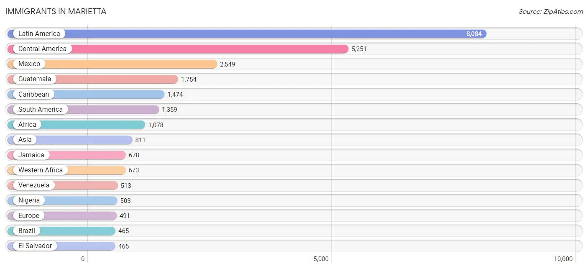Click the Latin America bar label

click(39, 34)
